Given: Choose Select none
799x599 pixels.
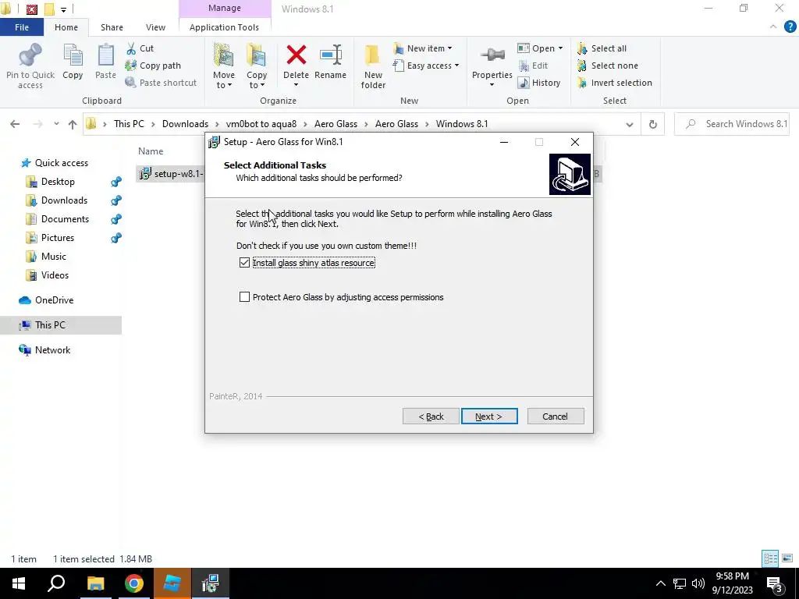Looking at the screenshot, I should [x=607, y=66].
